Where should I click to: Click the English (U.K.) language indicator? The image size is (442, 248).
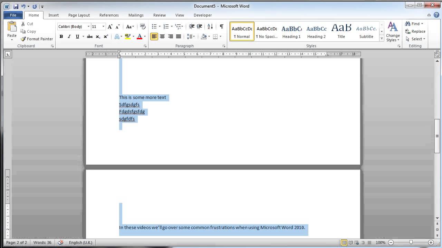coord(80,242)
